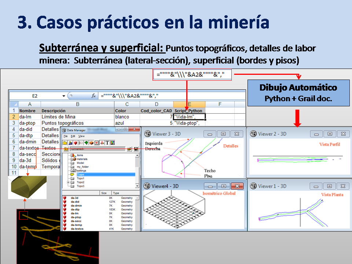Click the save disk icon beside the path field
Image resolution: width=352 pixels, height=264 pixels.
(136, 148)
